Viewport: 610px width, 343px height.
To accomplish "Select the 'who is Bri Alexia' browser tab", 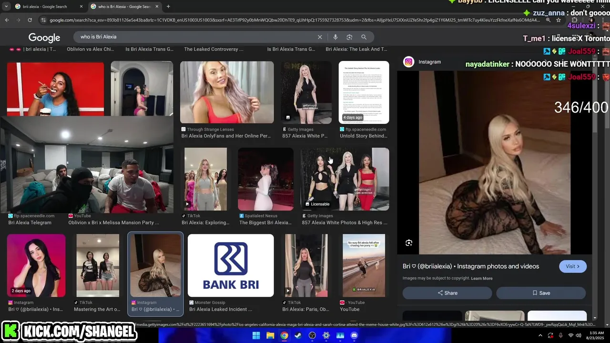I will coord(124,7).
